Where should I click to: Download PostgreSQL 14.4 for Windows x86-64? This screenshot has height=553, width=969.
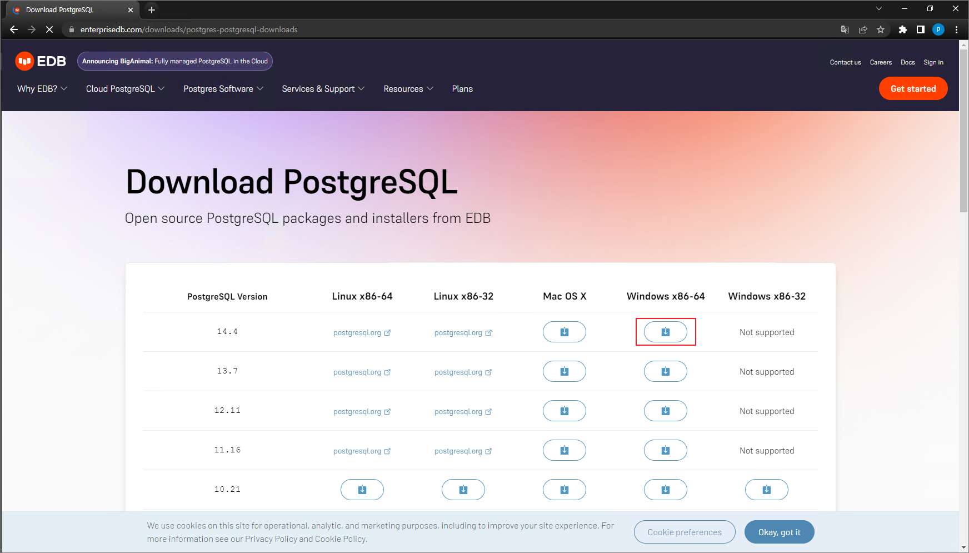665,332
